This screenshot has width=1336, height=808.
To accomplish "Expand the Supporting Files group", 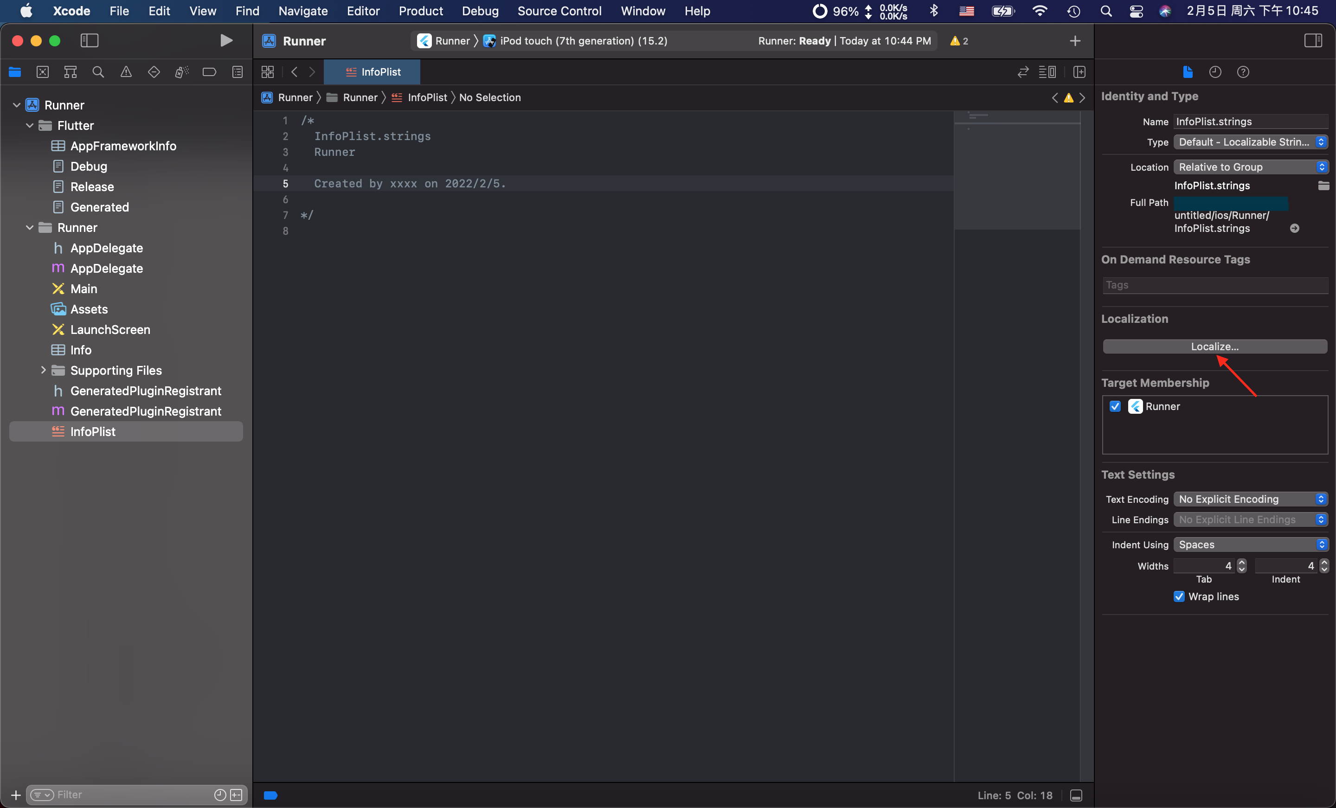I will [44, 370].
